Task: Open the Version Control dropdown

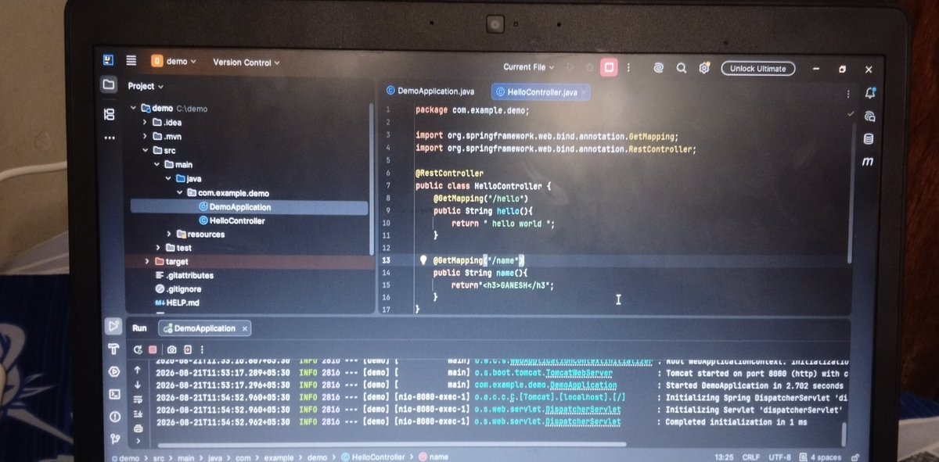Action: click(246, 63)
